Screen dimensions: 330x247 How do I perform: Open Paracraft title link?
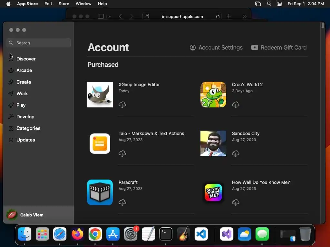tap(128, 183)
